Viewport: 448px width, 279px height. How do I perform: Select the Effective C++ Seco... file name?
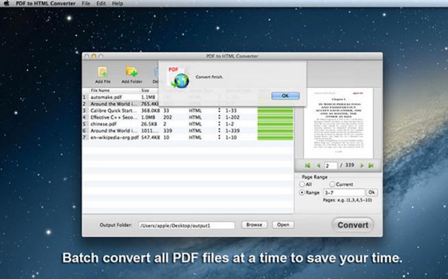(114, 117)
